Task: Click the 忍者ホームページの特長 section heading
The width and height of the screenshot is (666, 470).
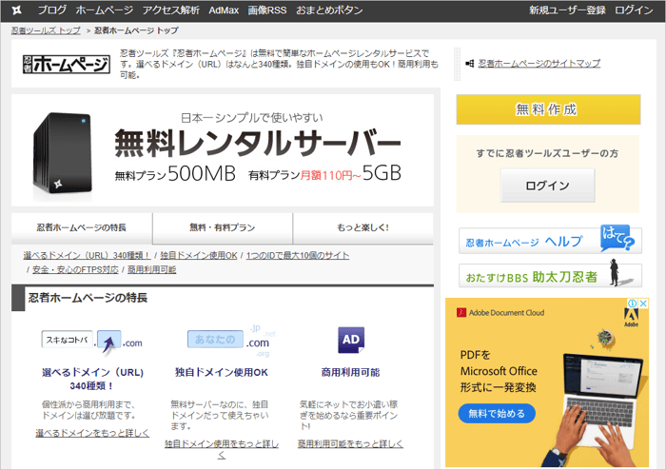Action: pos(88,298)
